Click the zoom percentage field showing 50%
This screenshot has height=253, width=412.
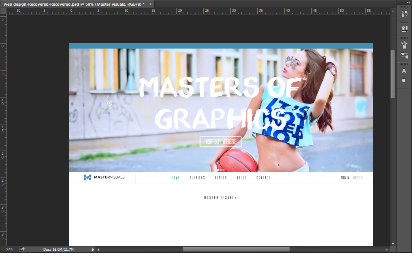pos(9,249)
